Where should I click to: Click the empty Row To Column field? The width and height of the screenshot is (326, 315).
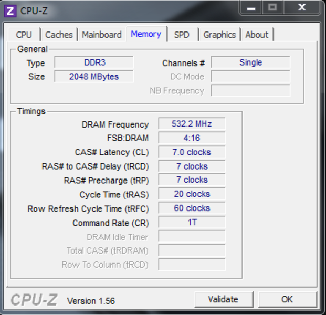(192, 265)
